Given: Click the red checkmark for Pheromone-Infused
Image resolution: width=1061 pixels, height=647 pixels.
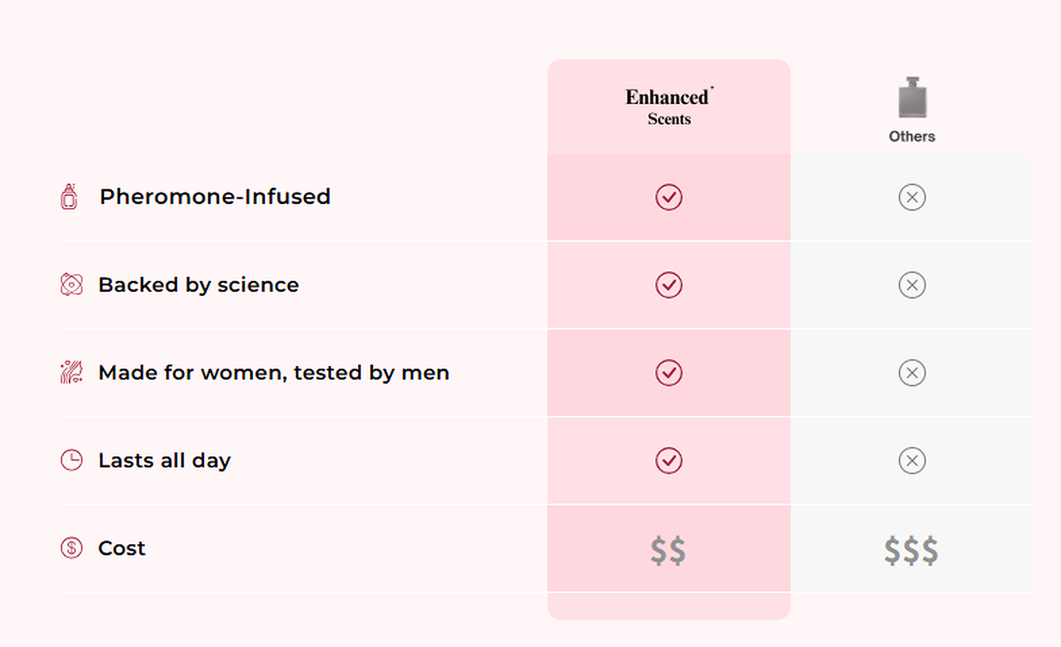Looking at the screenshot, I should [669, 198].
